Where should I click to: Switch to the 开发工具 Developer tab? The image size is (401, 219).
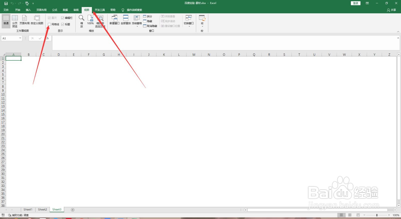100,10
